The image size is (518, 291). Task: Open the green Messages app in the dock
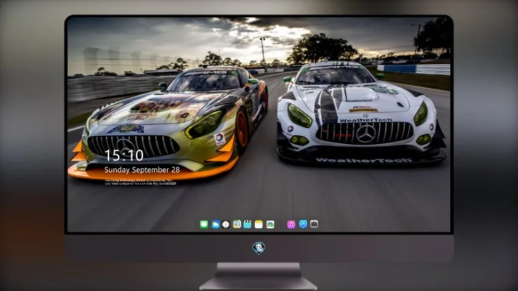pos(204,224)
